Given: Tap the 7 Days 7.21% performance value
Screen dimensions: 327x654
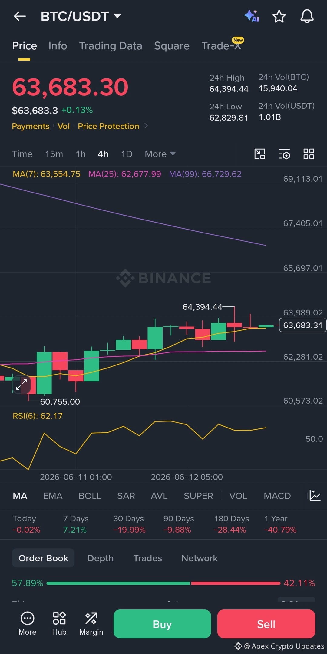Looking at the screenshot, I should tap(75, 530).
